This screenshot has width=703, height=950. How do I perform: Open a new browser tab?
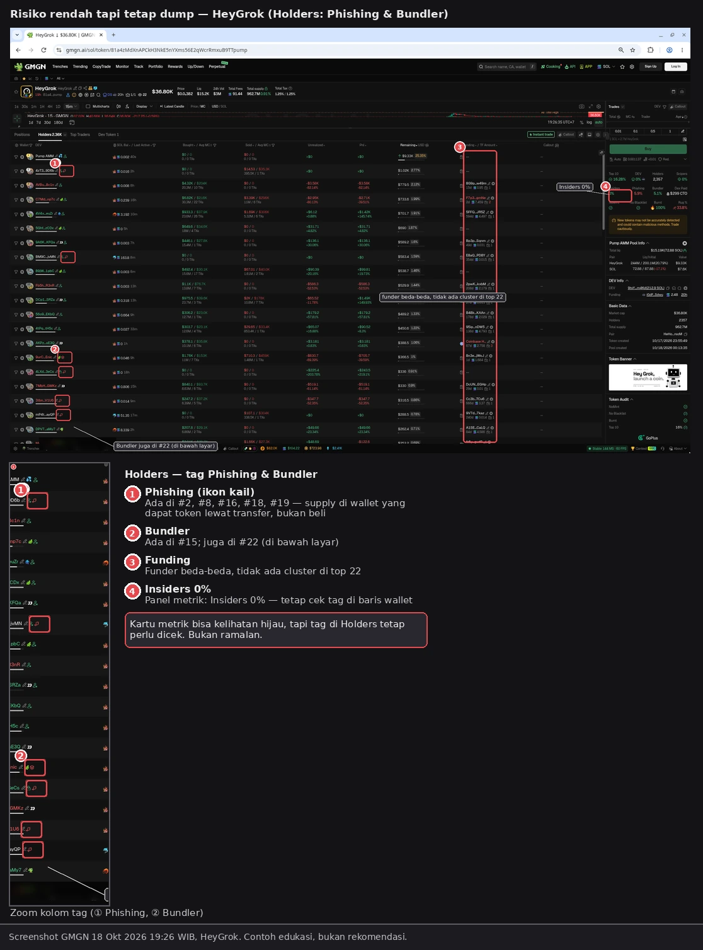click(x=113, y=35)
